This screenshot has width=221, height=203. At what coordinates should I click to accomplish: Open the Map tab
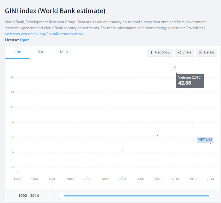(64, 52)
